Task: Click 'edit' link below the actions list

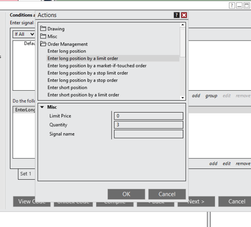Action: coord(227,163)
